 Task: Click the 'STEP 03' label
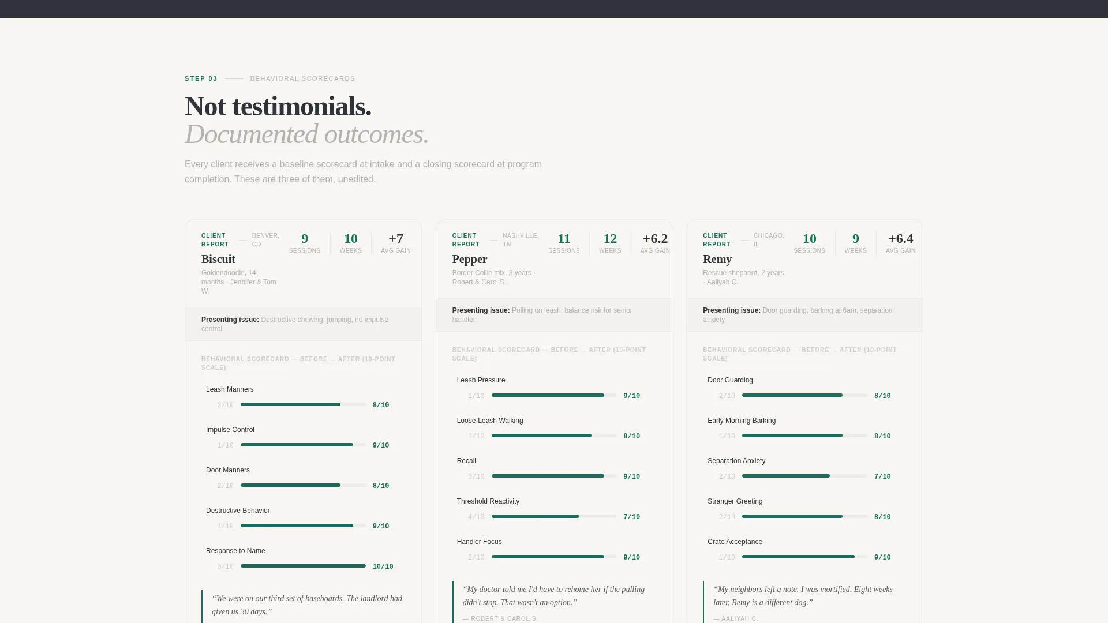[201, 78]
